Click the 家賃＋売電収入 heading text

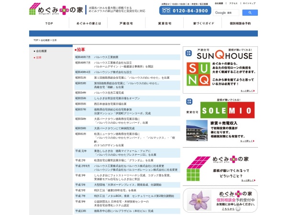tap(224, 123)
